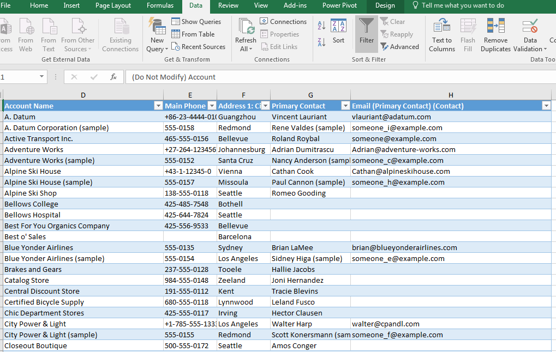Open the File tab

pos(5,5)
